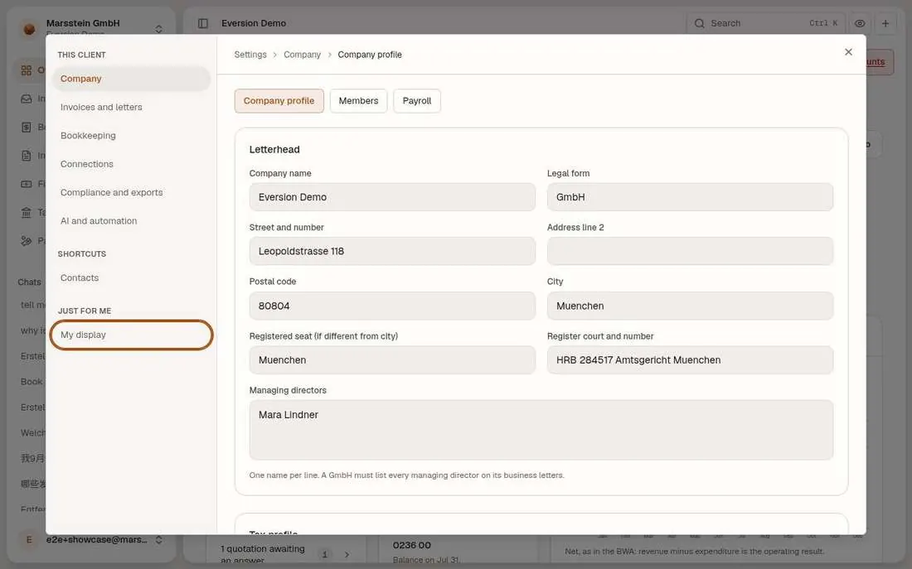The height and width of the screenshot is (569, 912).
Task: Toggle the sidebar panel icon beside Eversion Demo
Action: (203, 23)
